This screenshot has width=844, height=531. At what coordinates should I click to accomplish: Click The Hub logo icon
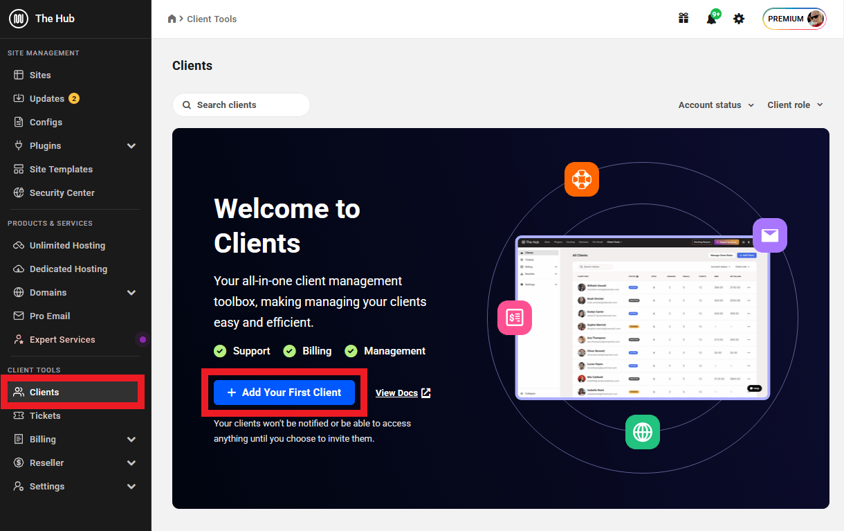pos(19,19)
